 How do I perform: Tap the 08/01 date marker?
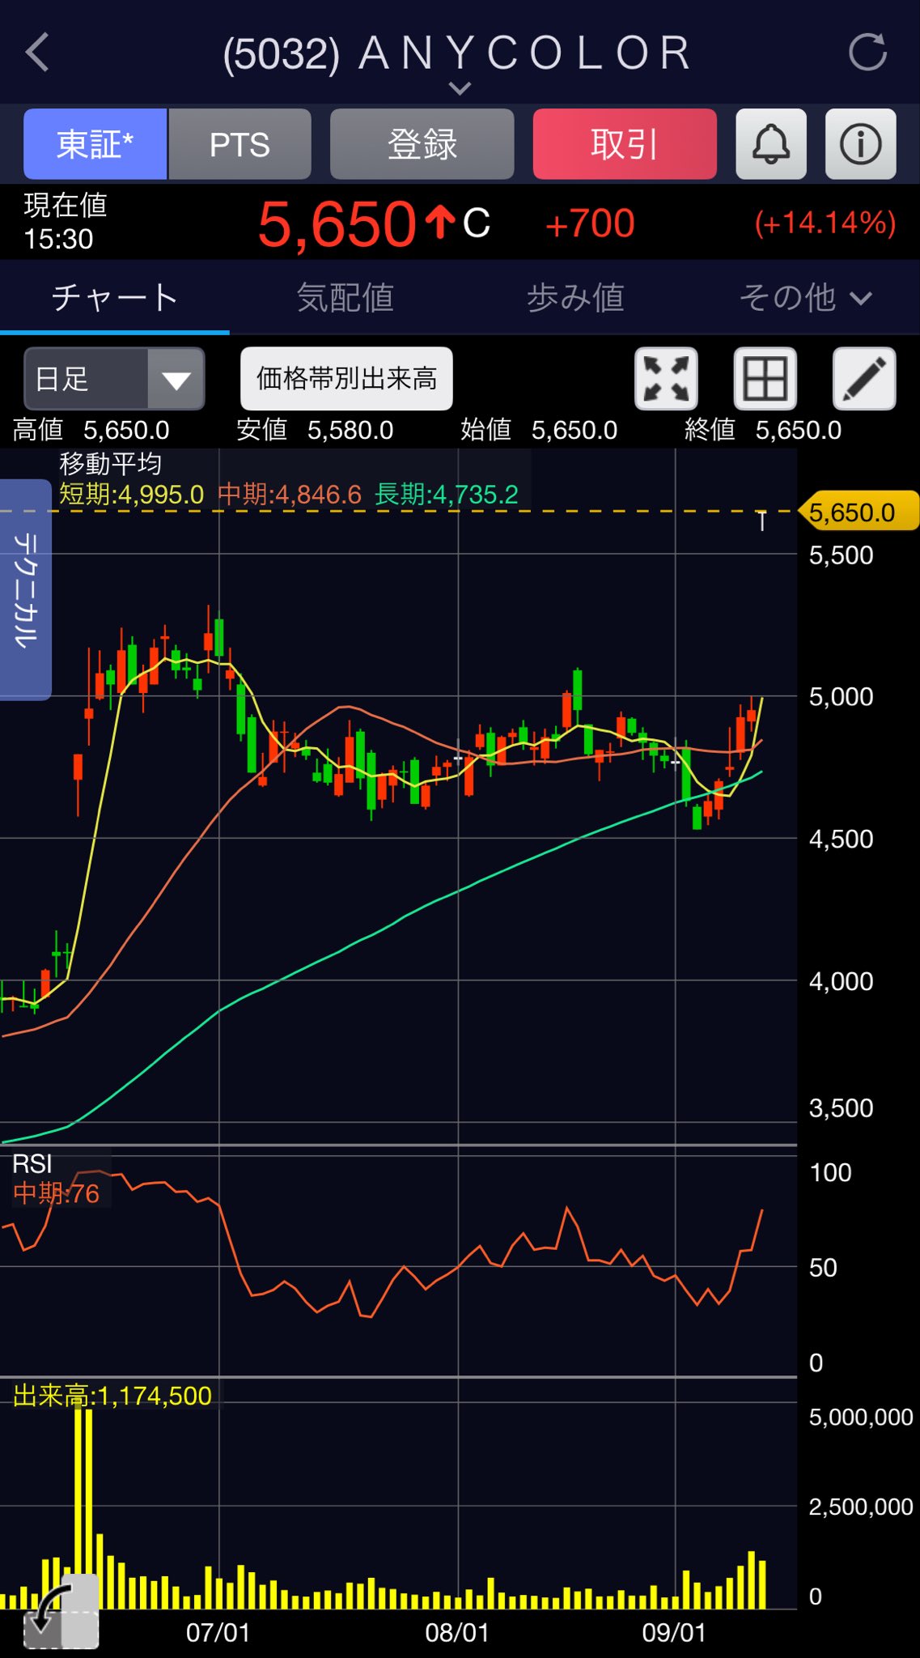(457, 1632)
